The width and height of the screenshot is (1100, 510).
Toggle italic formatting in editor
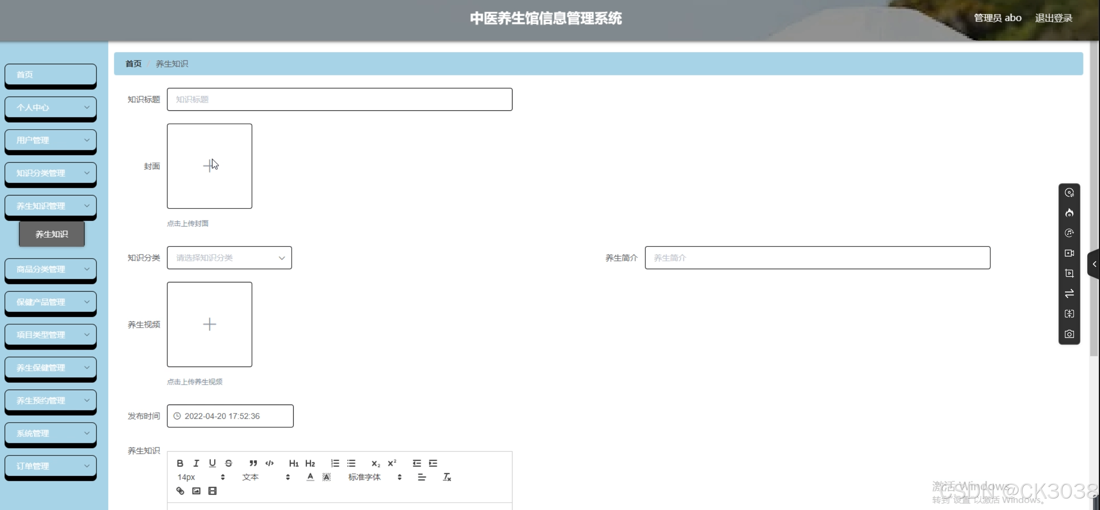coord(196,463)
